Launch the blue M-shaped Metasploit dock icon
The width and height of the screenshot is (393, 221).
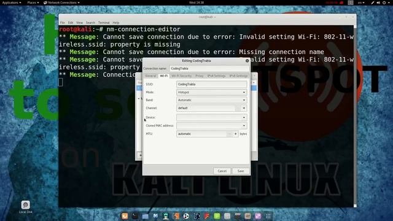point(155,215)
